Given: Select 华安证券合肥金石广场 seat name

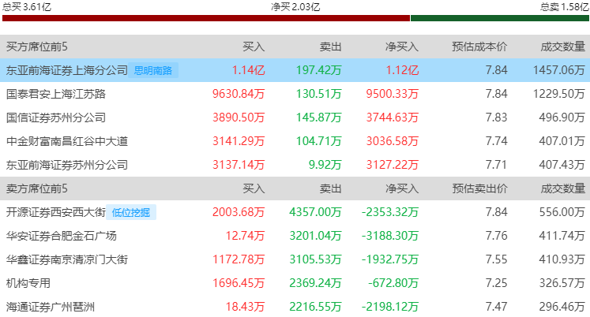Looking at the screenshot, I should click(62, 236).
